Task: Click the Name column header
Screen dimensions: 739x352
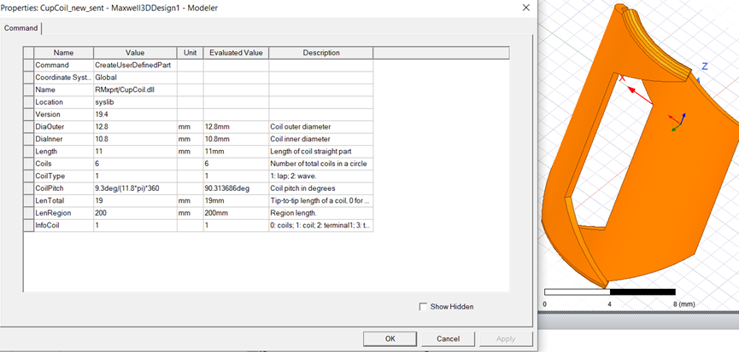Action: (63, 53)
